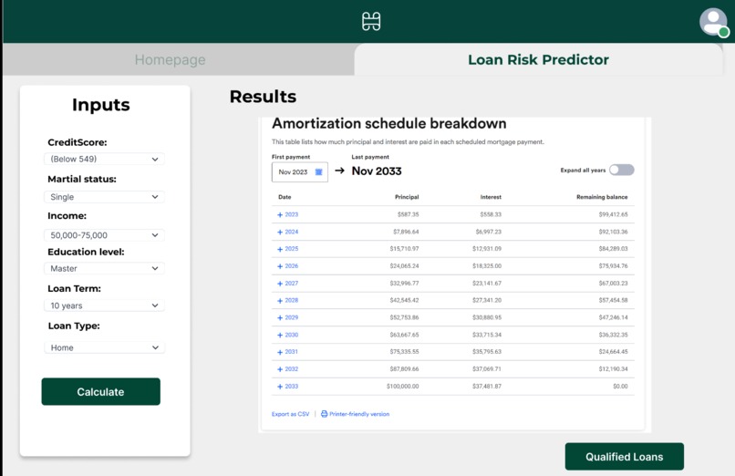
Task: Expand the 2031 year row
Action: click(x=287, y=352)
